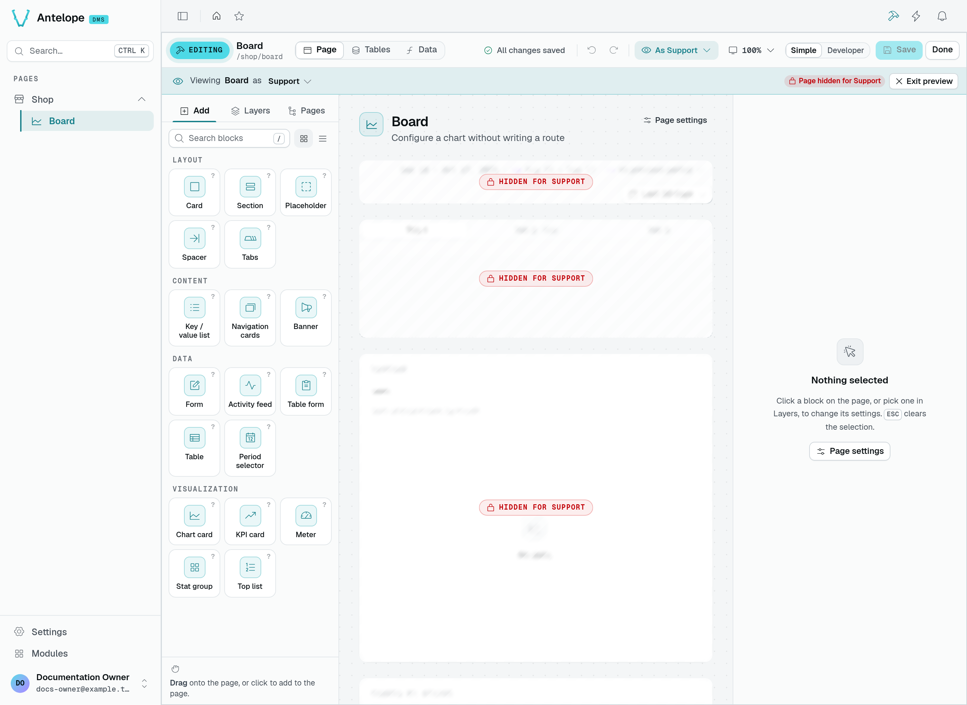967x705 pixels.
Task: Show help for the Table block
Action: (213, 427)
